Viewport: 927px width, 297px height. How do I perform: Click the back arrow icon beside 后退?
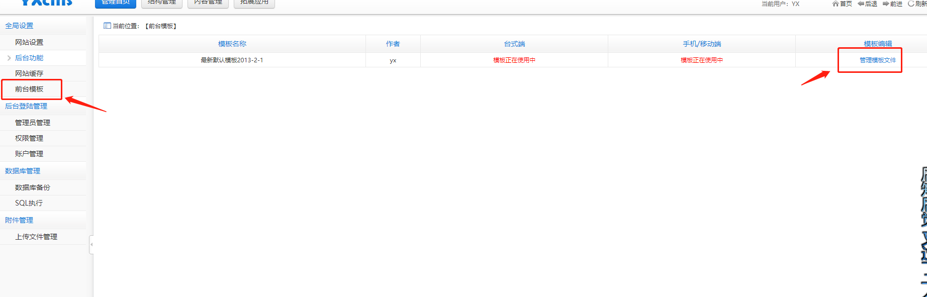coord(861,4)
